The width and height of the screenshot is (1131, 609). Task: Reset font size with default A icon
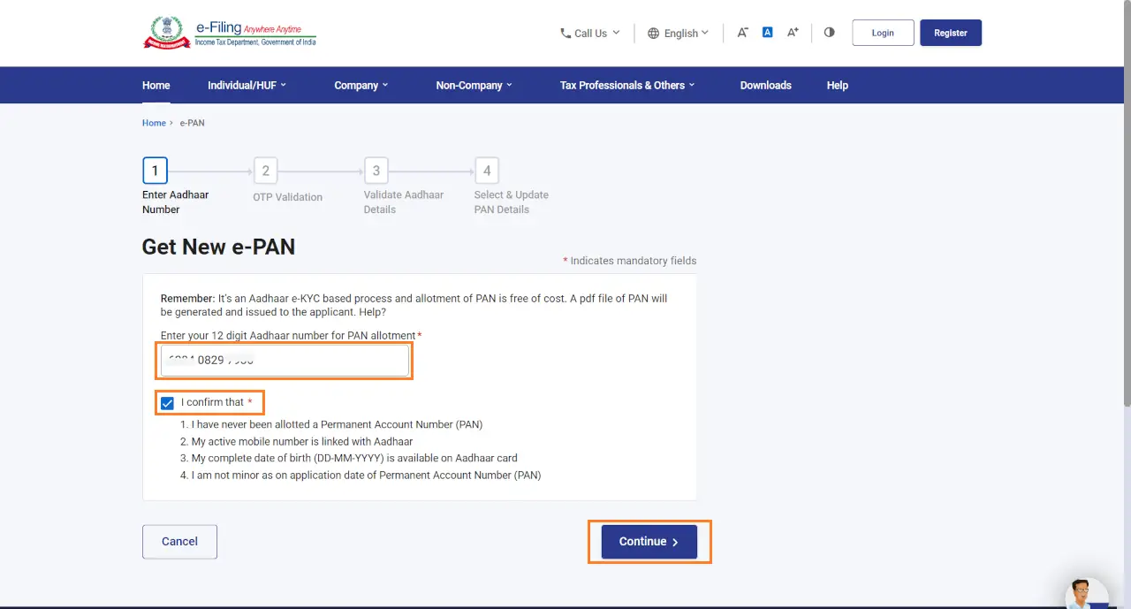767,33
